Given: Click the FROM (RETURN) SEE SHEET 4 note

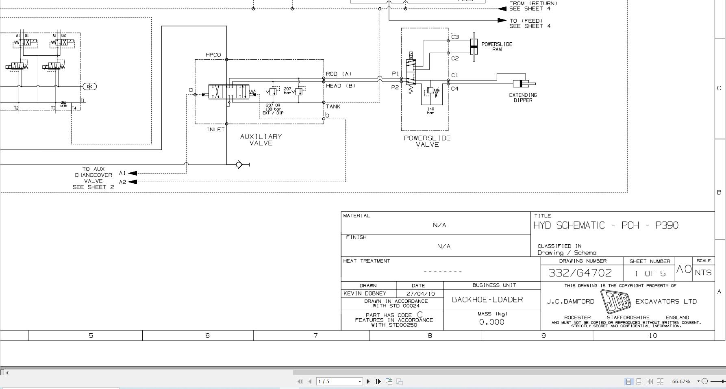Looking at the screenshot, I should pos(533,6).
